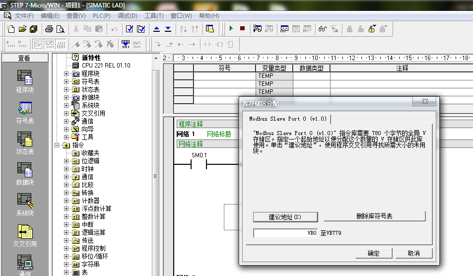The image size is (473, 276).
Task: Click the Print Preview toolbar icon
Action: [60, 29]
